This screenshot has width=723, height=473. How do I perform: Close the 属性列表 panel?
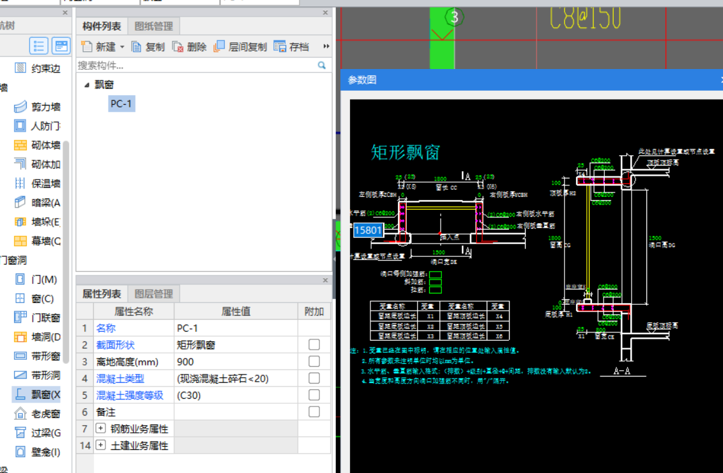[x=326, y=280]
